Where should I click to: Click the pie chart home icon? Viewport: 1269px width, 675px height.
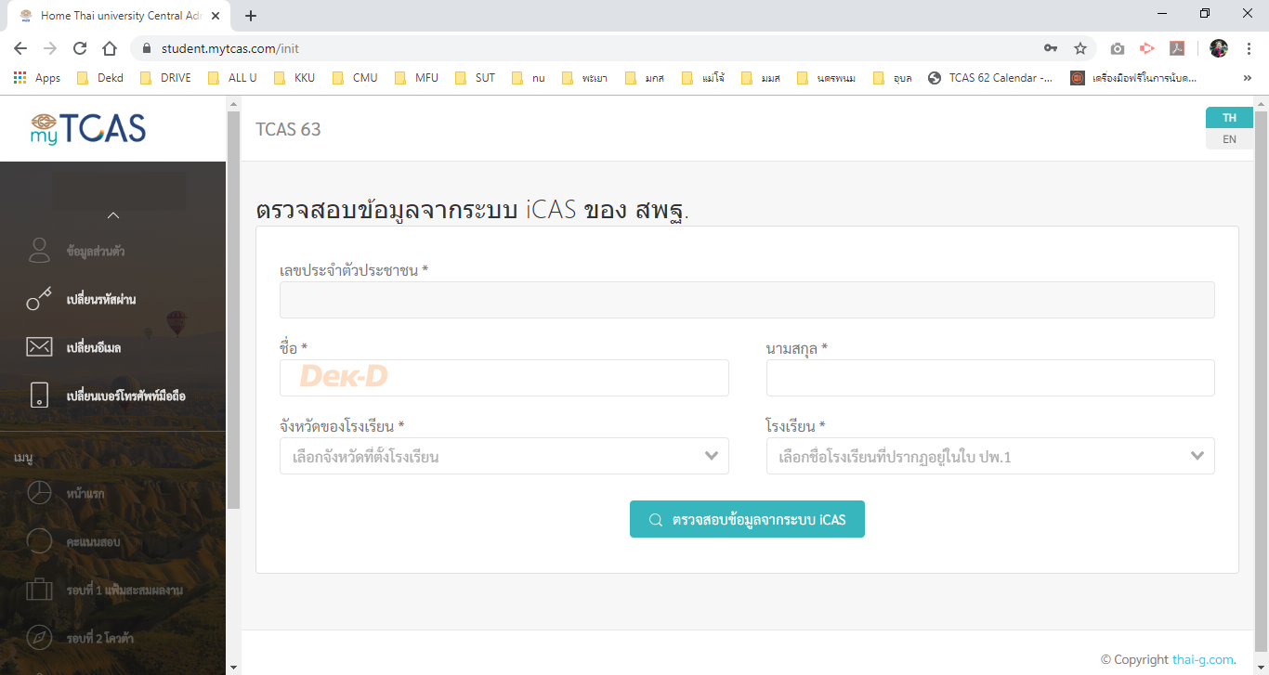(x=39, y=493)
